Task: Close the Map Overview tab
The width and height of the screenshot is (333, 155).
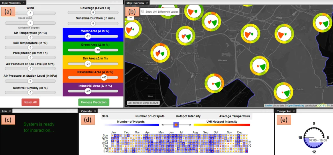Action: [147, 3]
